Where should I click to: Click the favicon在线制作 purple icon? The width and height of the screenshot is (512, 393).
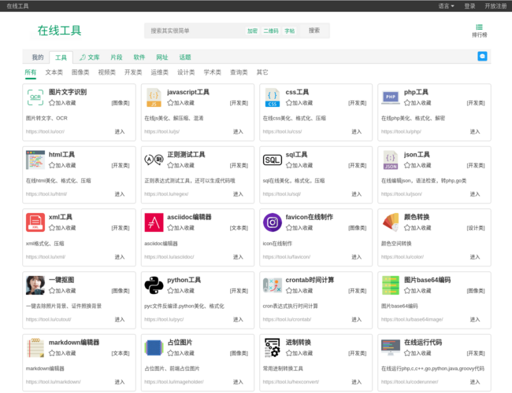[x=273, y=222]
